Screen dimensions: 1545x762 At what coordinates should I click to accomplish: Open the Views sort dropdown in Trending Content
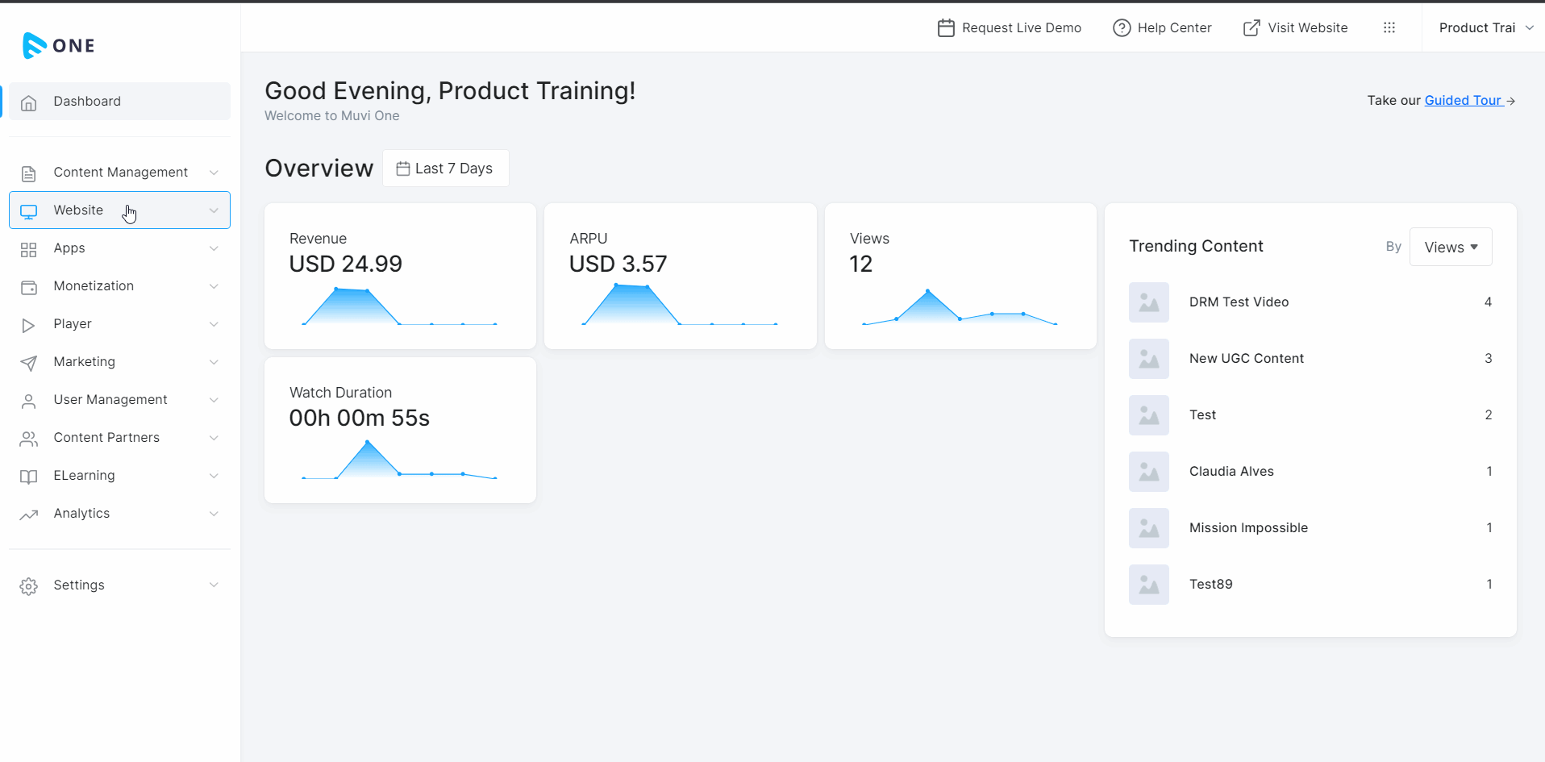click(x=1450, y=248)
